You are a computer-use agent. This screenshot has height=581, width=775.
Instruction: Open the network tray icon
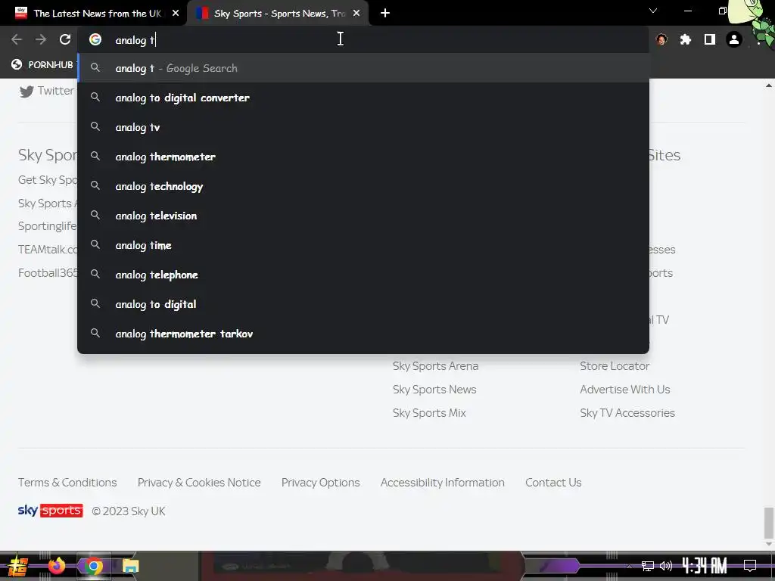coord(648,566)
